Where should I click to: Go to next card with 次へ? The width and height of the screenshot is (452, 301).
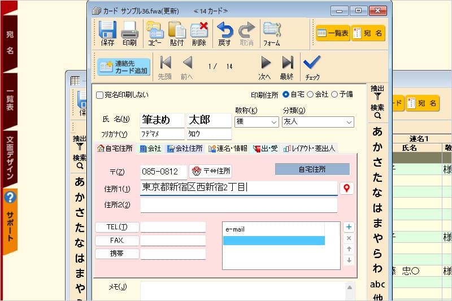click(264, 68)
